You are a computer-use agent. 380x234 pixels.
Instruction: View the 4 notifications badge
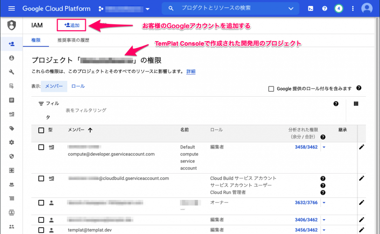tap(338, 9)
